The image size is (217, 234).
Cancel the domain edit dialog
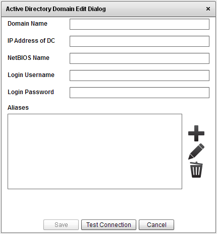tap(156, 225)
